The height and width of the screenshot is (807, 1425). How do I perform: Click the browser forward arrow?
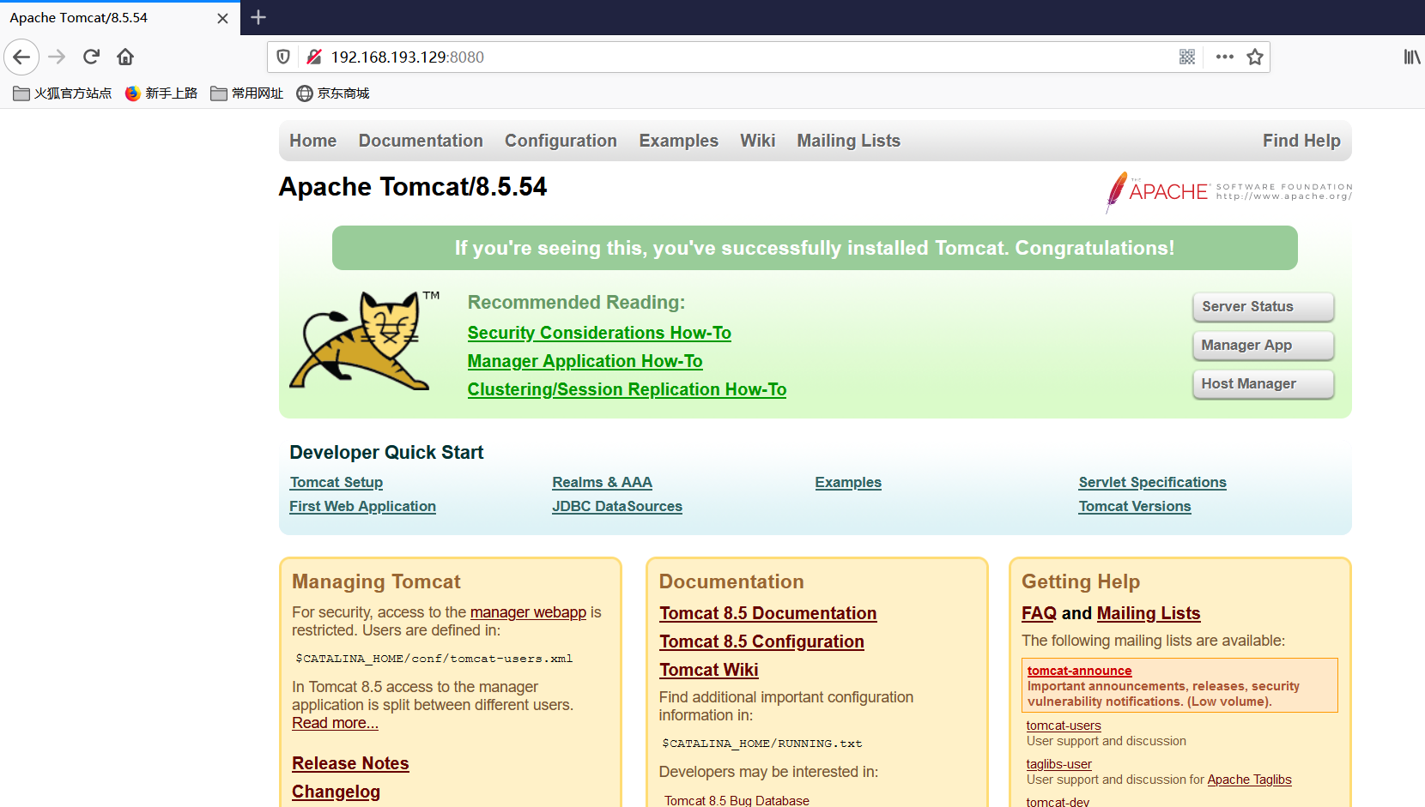pyautogui.click(x=57, y=57)
